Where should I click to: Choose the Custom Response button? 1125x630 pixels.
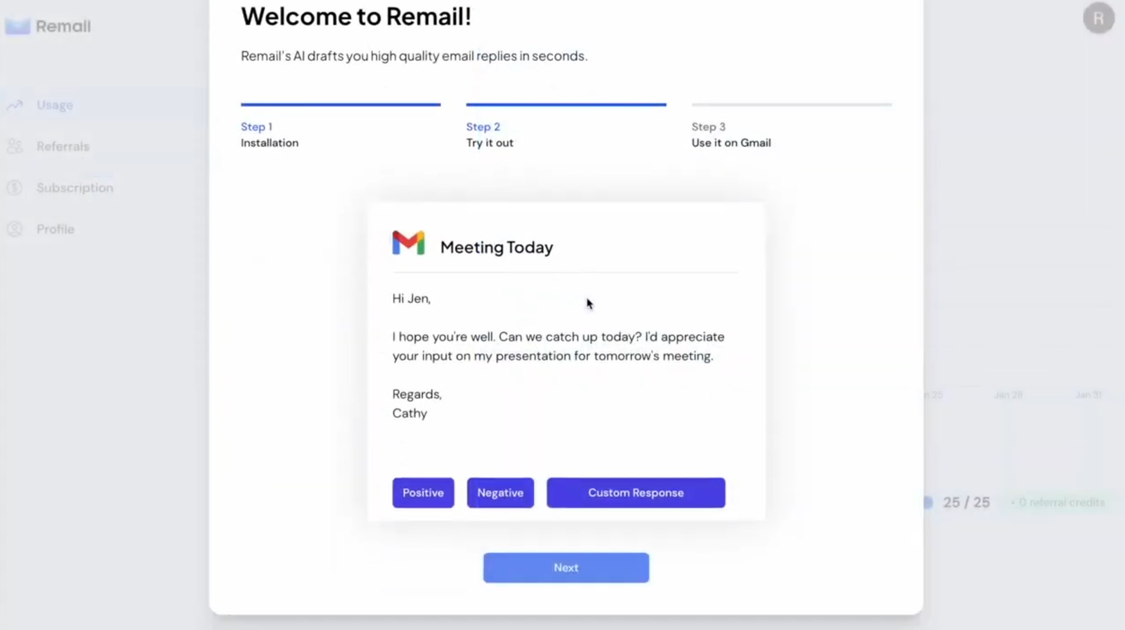click(x=636, y=493)
